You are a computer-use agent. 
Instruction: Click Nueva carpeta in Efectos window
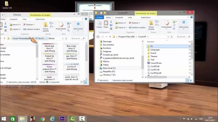click(x=46, y=27)
